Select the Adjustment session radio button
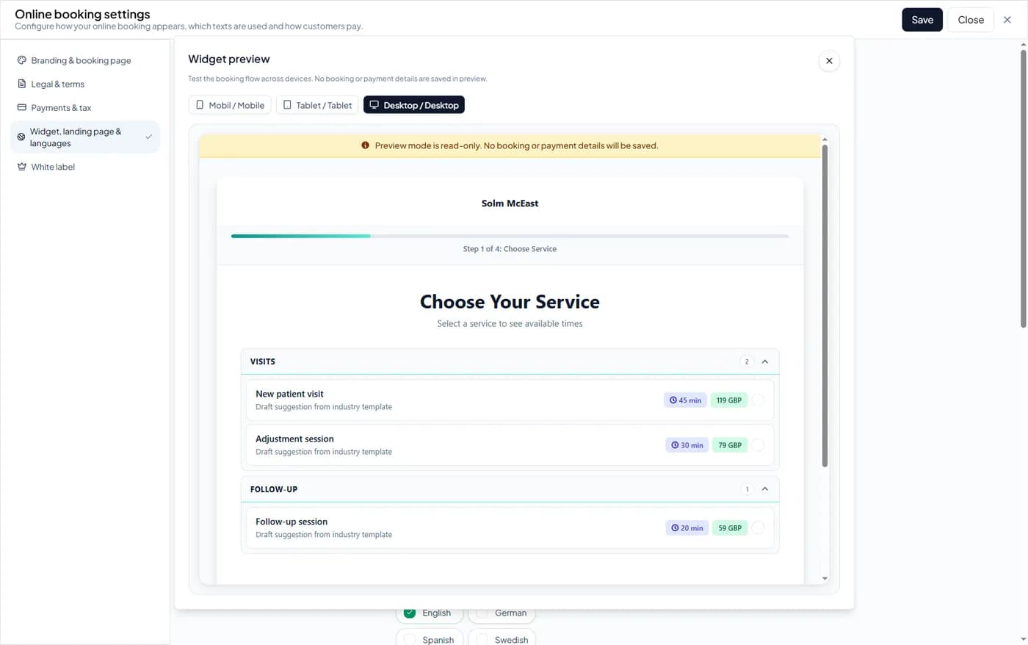Screen dimensions: 1028x645 [758, 445]
